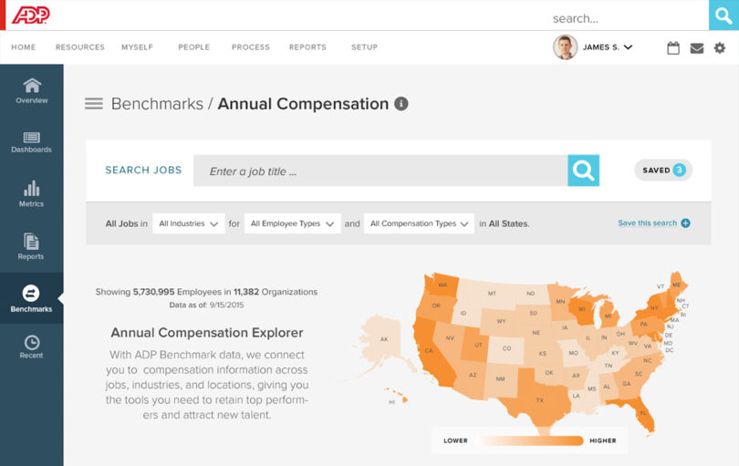739x466 pixels.
Task: Open Recent clock icon in sidebar
Action: point(31,347)
